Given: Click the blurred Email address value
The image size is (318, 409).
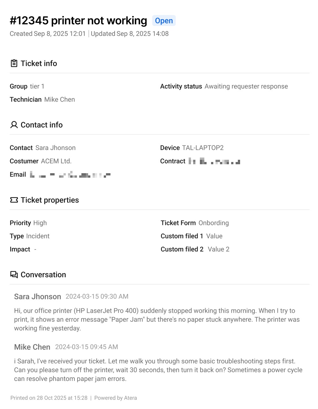Looking at the screenshot, I should (x=70, y=174).
